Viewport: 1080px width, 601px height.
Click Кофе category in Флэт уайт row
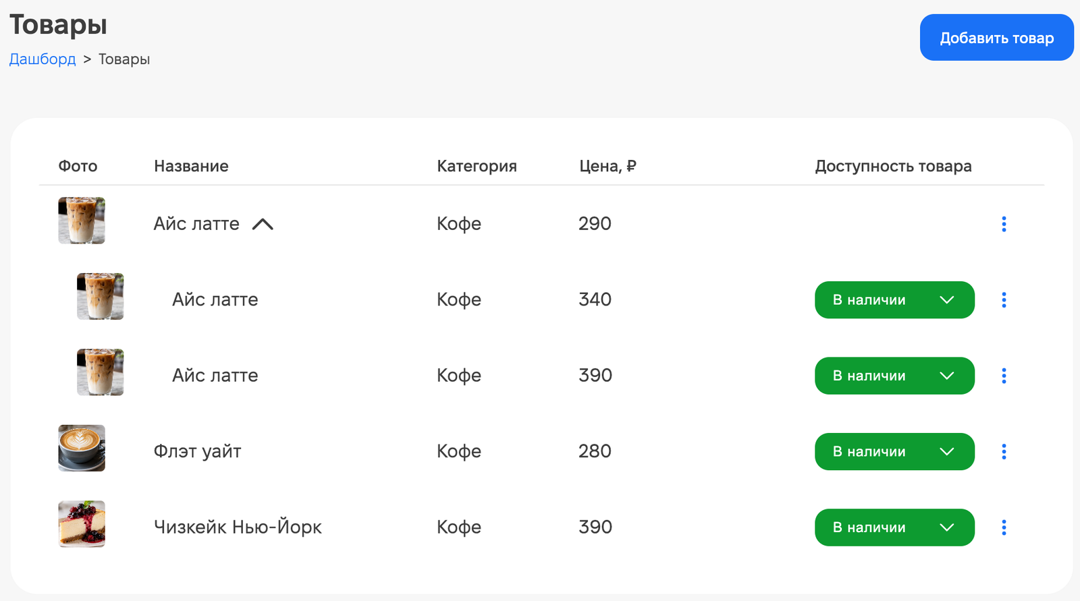459,451
